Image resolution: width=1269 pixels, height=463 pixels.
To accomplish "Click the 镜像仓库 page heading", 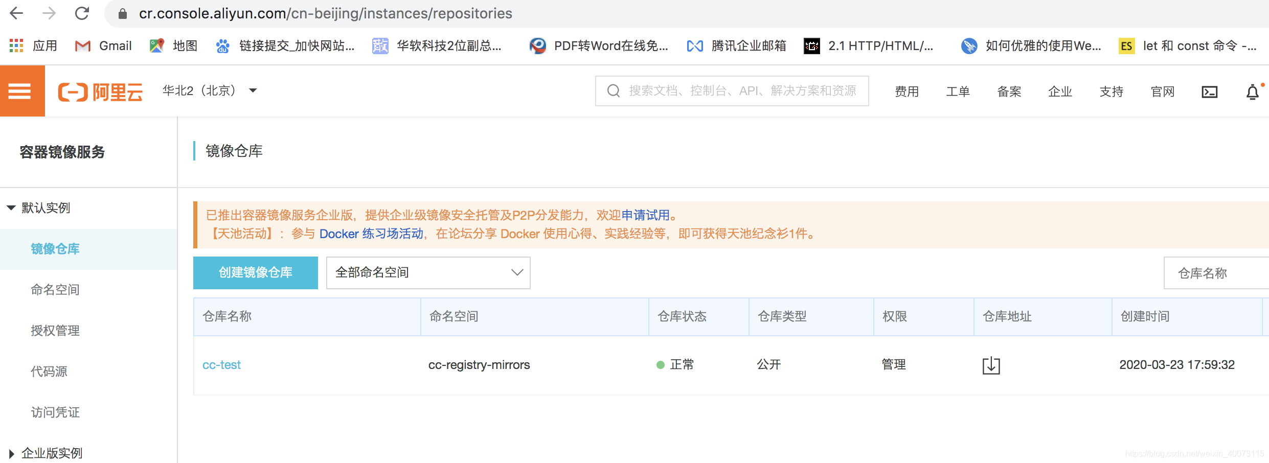I will coord(234,151).
